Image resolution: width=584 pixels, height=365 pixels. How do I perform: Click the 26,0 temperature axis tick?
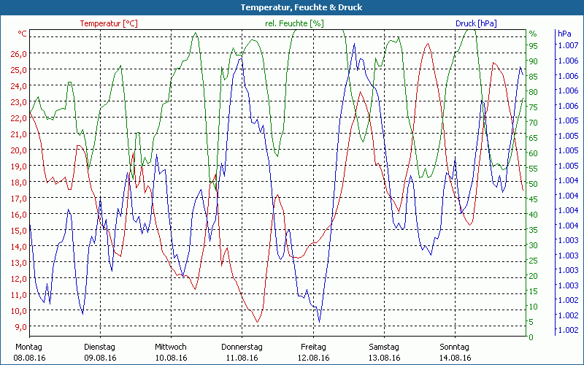point(19,54)
